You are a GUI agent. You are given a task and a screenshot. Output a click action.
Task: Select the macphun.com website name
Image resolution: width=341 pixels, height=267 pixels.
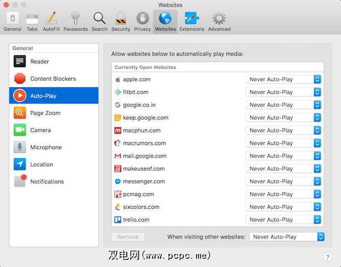pos(142,130)
